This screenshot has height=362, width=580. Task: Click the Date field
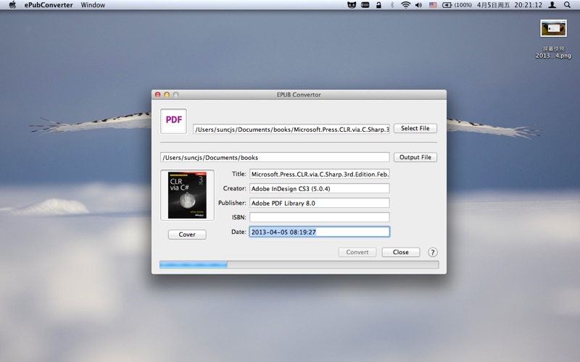click(320, 232)
